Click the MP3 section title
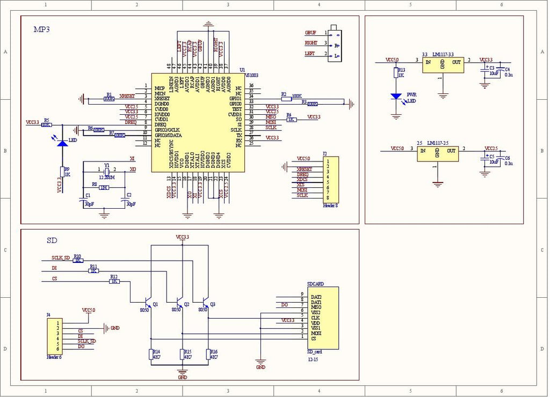 pos(41,30)
